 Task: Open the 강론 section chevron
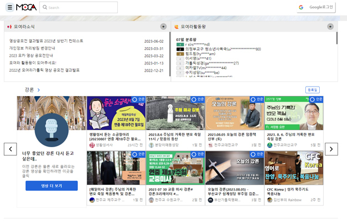tap(38, 90)
